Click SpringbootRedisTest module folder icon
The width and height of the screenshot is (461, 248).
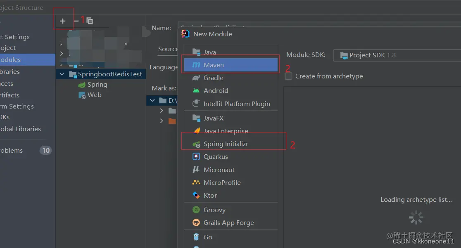pos(73,74)
